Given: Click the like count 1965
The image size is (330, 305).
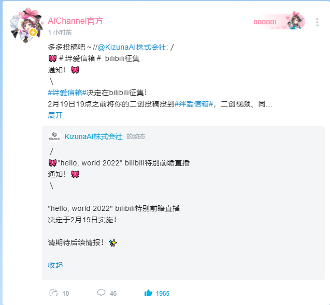Looking at the screenshot, I should [163, 294].
